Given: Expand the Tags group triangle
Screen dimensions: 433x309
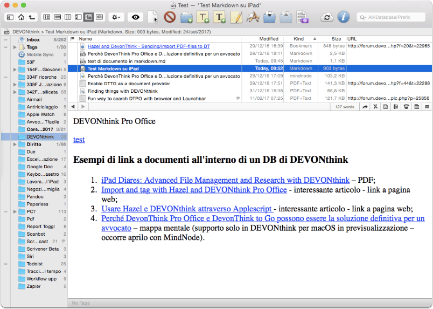Looking at the screenshot, I should (15, 47).
